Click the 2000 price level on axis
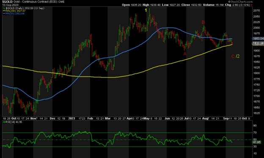The height and width of the screenshot is (158, 264). click(256, 28)
